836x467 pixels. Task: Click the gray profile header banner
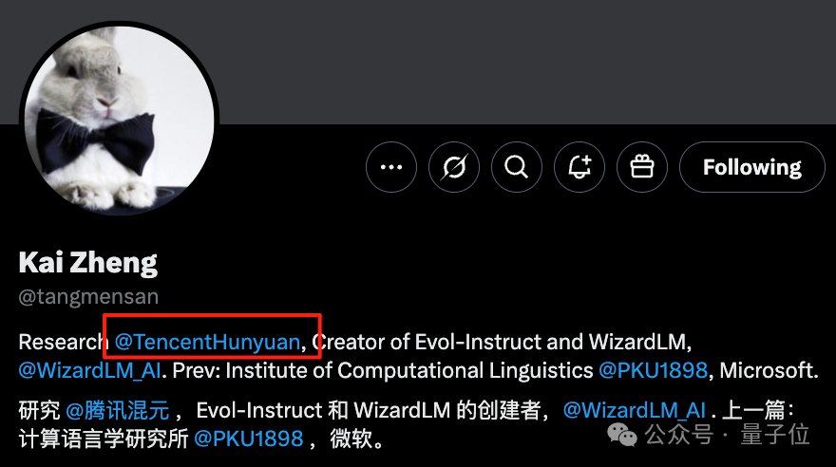(522, 62)
